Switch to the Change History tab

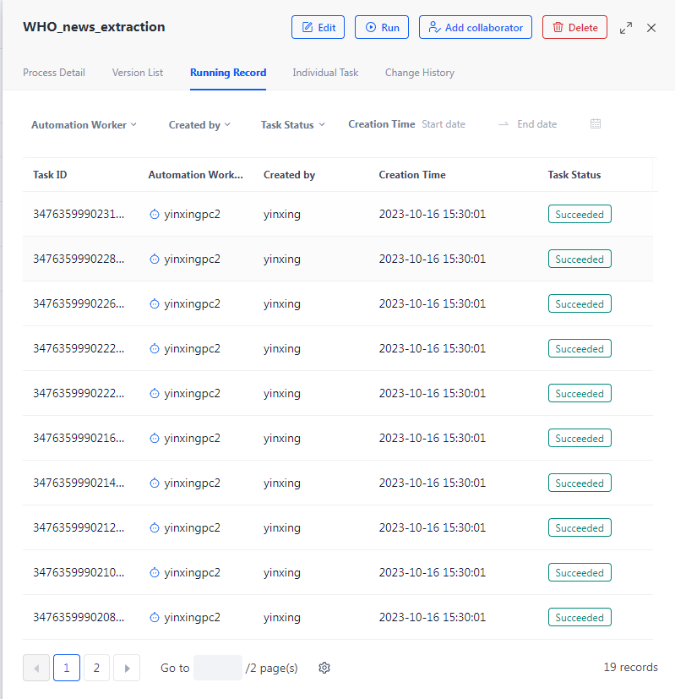tap(420, 73)
